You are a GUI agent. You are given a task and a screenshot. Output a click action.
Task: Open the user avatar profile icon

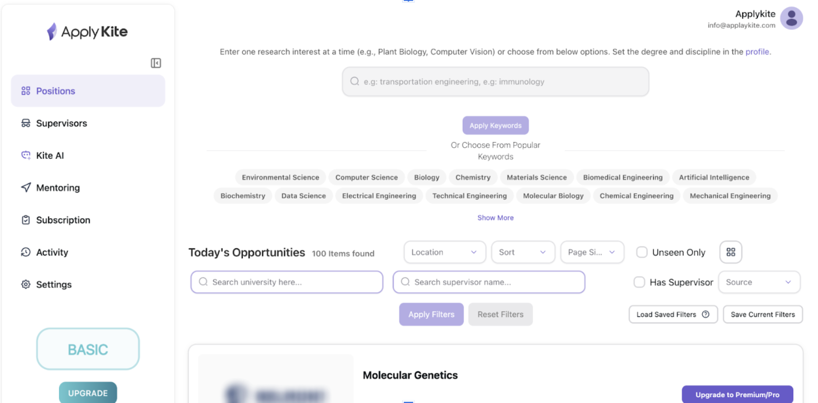tap(791, 19)
